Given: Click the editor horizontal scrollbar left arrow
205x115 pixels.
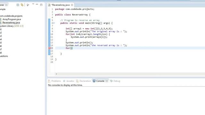Looking at the screenshot, I should pyautogui.click(x=56, y=74).
